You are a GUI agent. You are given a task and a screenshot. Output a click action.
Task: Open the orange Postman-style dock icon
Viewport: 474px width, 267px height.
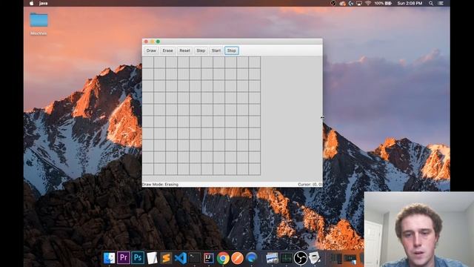tap(237, 258)
